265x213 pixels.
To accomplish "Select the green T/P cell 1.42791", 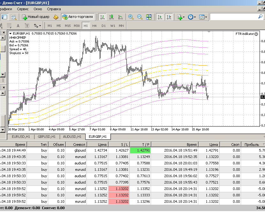I will click(x=140, y=150).
